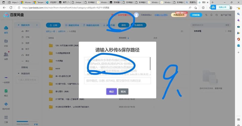Focus the 秒传 links text area

tap(117, 66)
